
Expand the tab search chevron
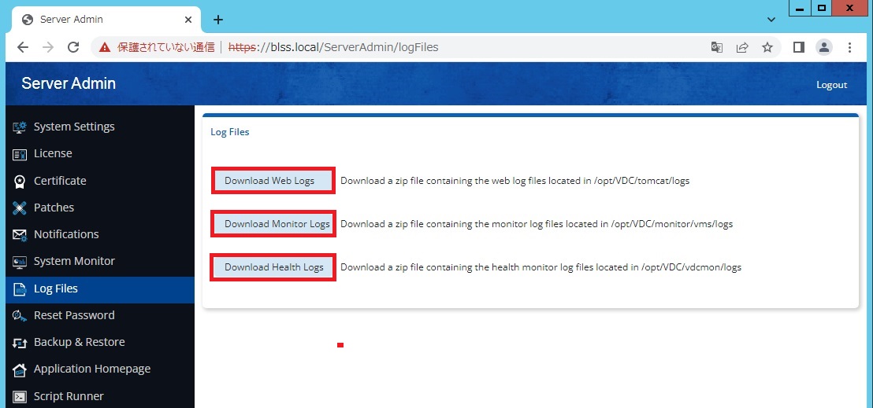771,20
